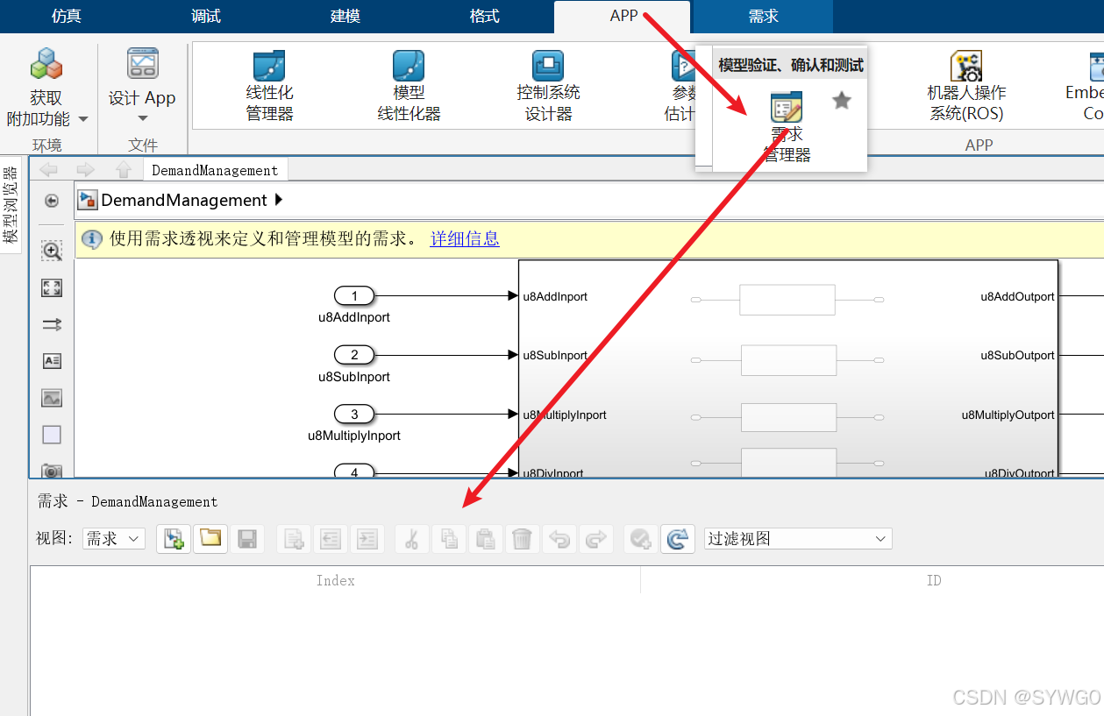The height and width of the screenshot is (716, 1104).
Task: Select the inport block numbered 2
Action: [x=354, y=355]
